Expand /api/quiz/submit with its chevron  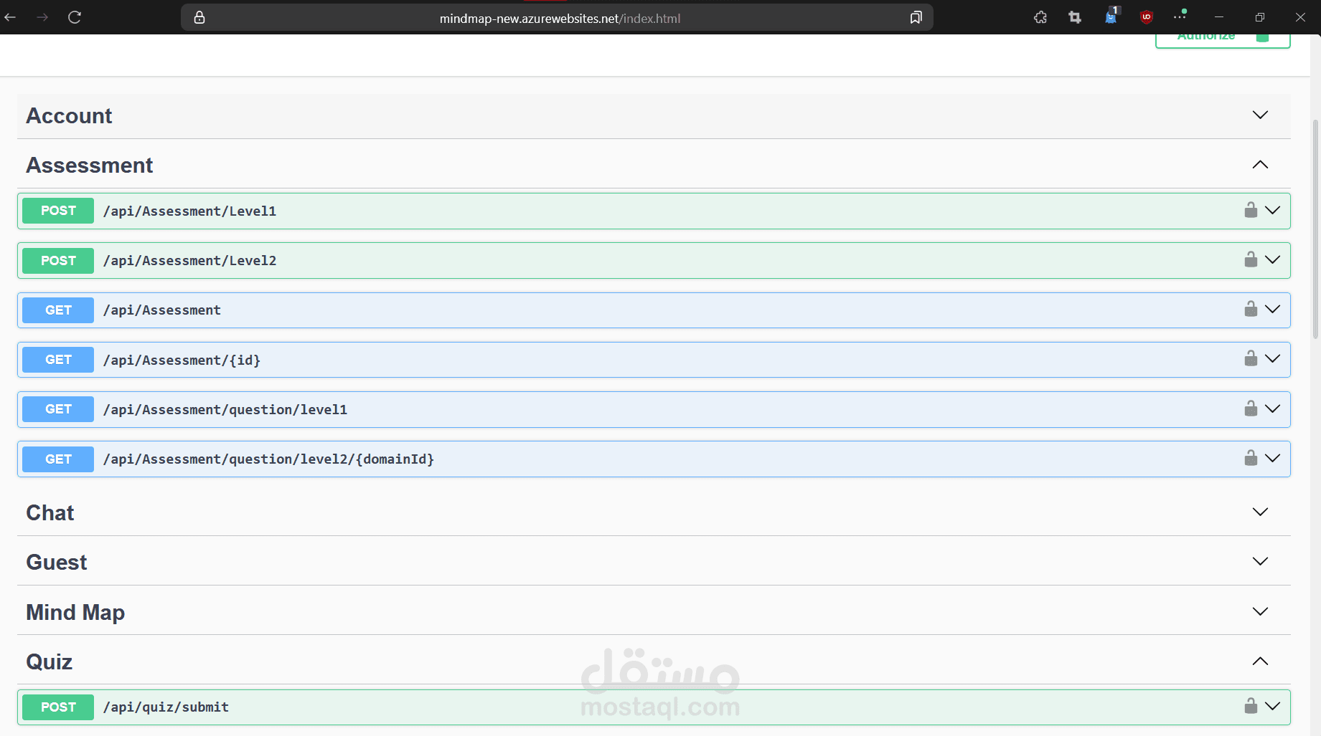tap(1272, 706)
